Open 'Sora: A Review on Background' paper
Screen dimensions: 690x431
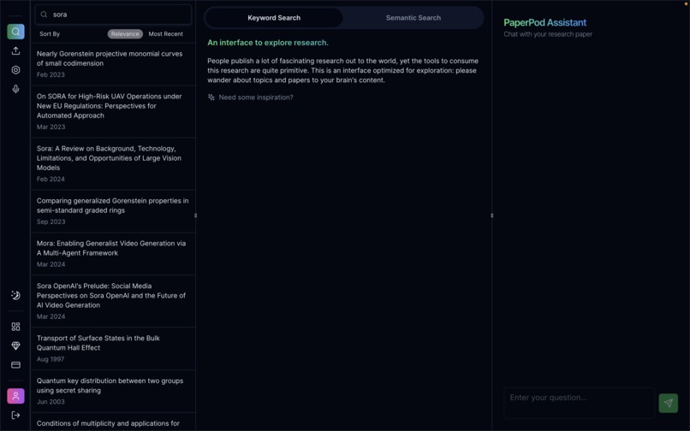click(113, 163)
